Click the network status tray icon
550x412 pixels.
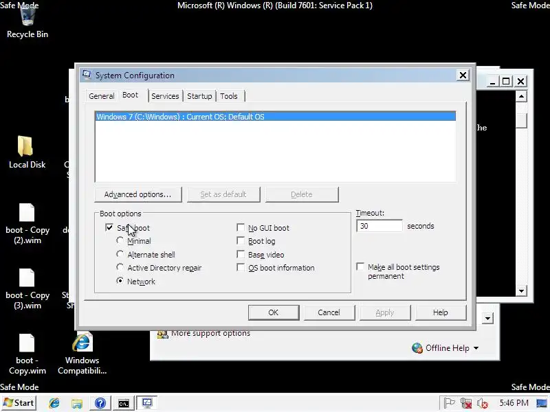[x=466, y=403]
